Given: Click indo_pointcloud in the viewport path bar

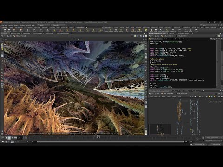Looking at the screenshot, I should coord(20,36).
